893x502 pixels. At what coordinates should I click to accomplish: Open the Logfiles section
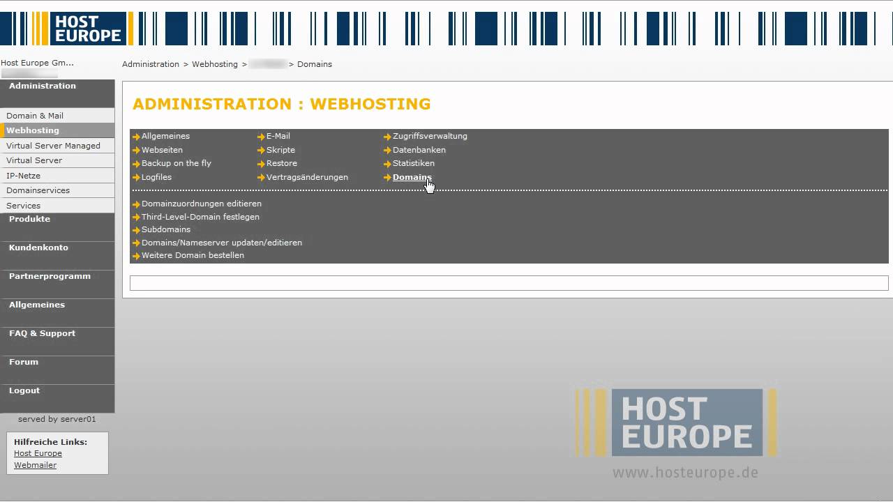[156, 177]
